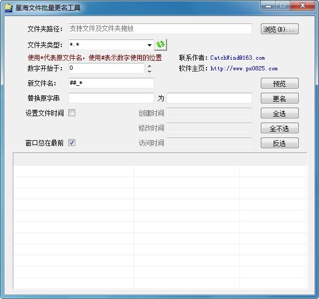The width and height of the screenshot is (319, 299).
Task: Open the CatchWind@163.com email link
Action: click(237, 58)
